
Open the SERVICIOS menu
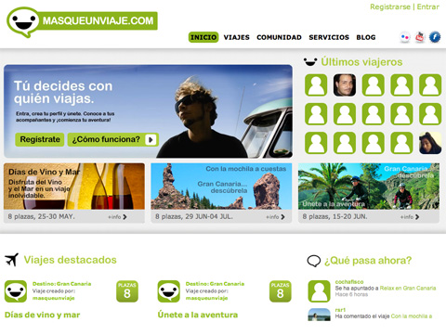[x=329, y=37]
